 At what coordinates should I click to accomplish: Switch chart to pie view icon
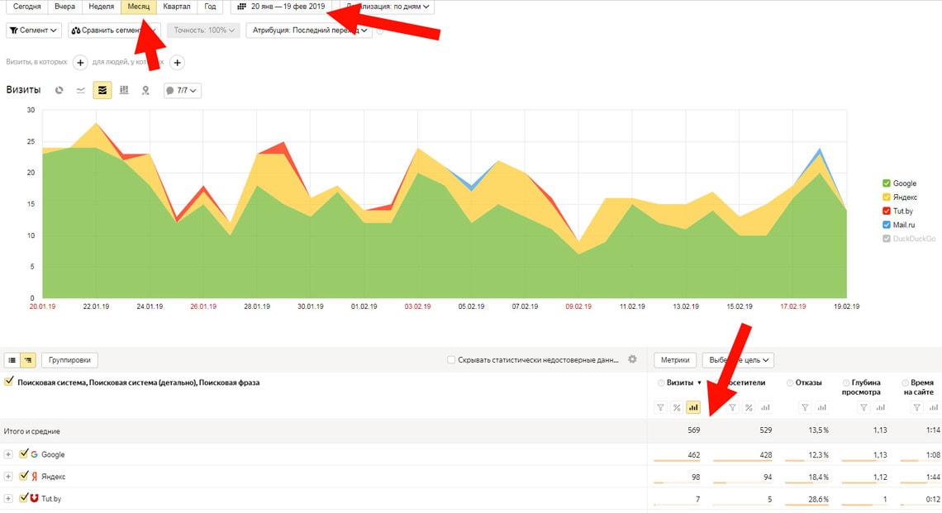coord(59,90)
